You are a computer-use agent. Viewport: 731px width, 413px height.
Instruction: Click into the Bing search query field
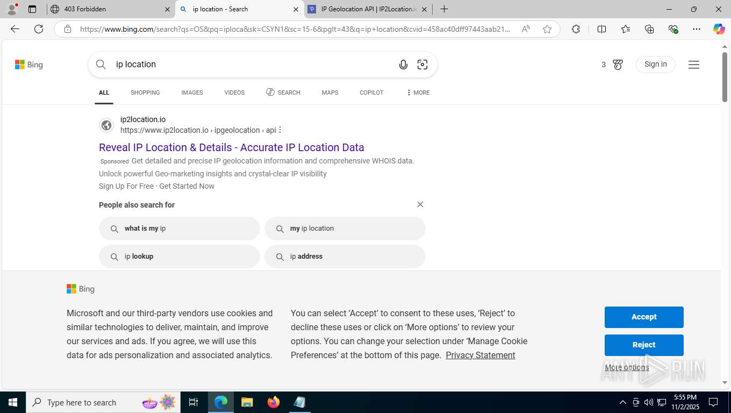[x=253, y=65]
